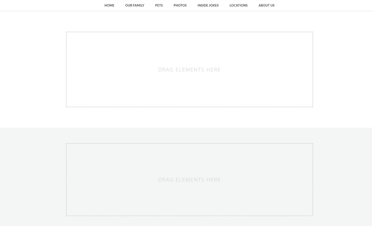Click white section background right of drop zone
This screenshot has width=372, height=226.
click(x=343, y=70)
